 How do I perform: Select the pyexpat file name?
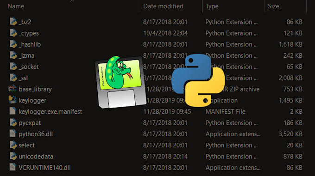(30, 123)
